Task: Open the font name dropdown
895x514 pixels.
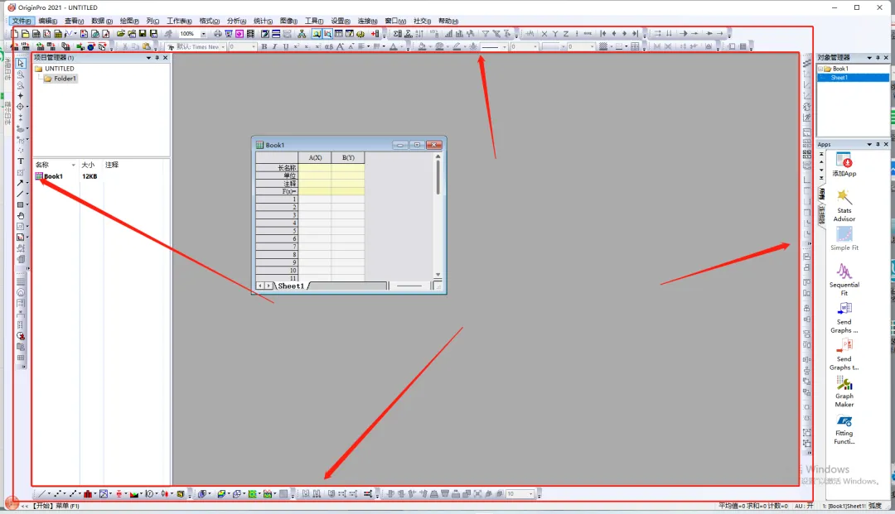Action: pos(223,47)
